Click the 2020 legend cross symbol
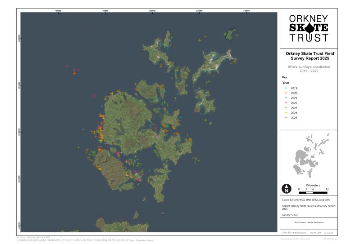The height and width of the screenshot is (244, 346). coord(285,93)
